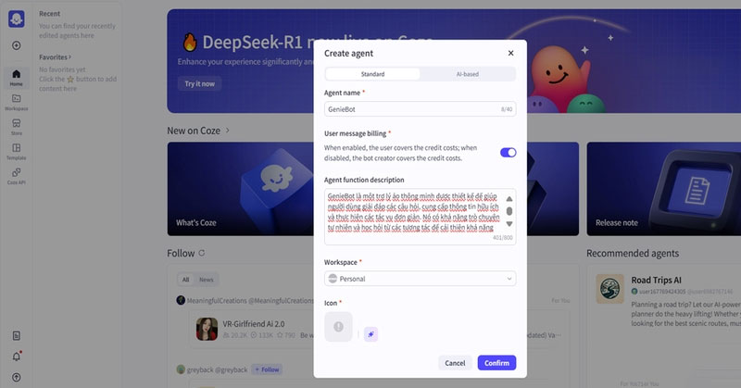The width and height of the screenshot is (741, 388).
Task: Open Home in the left sidebar
Action: [x=16, y=78]
